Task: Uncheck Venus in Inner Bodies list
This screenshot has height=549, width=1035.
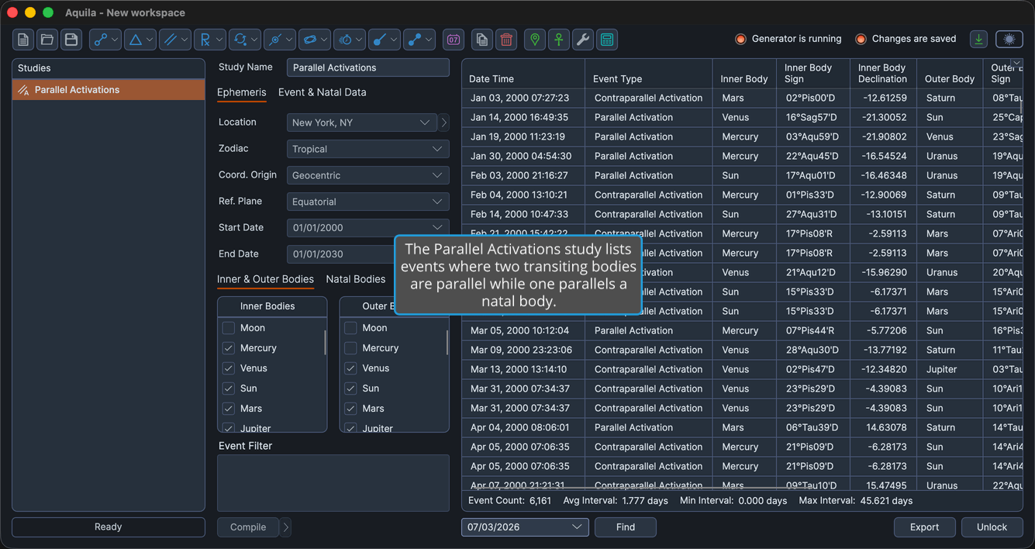Action: [229, 368]
